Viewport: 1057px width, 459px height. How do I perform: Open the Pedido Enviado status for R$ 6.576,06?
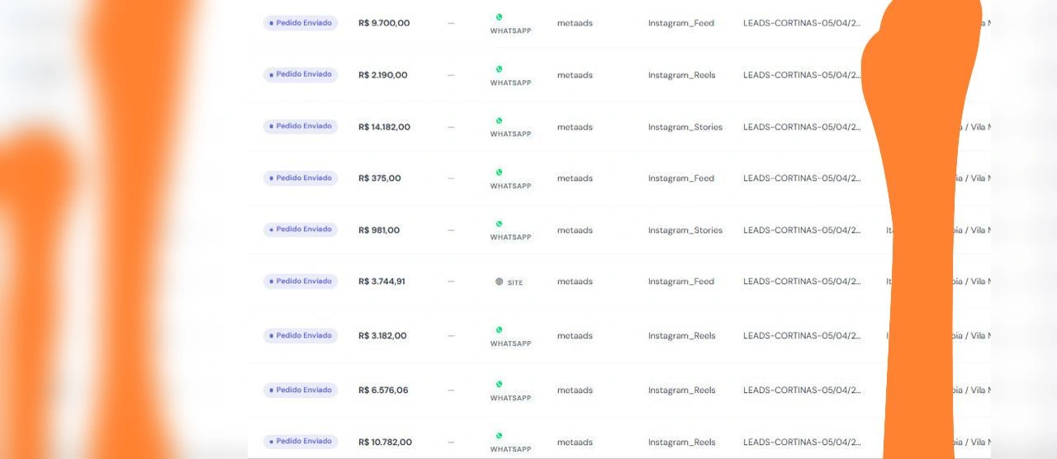(x=301, y=390)
